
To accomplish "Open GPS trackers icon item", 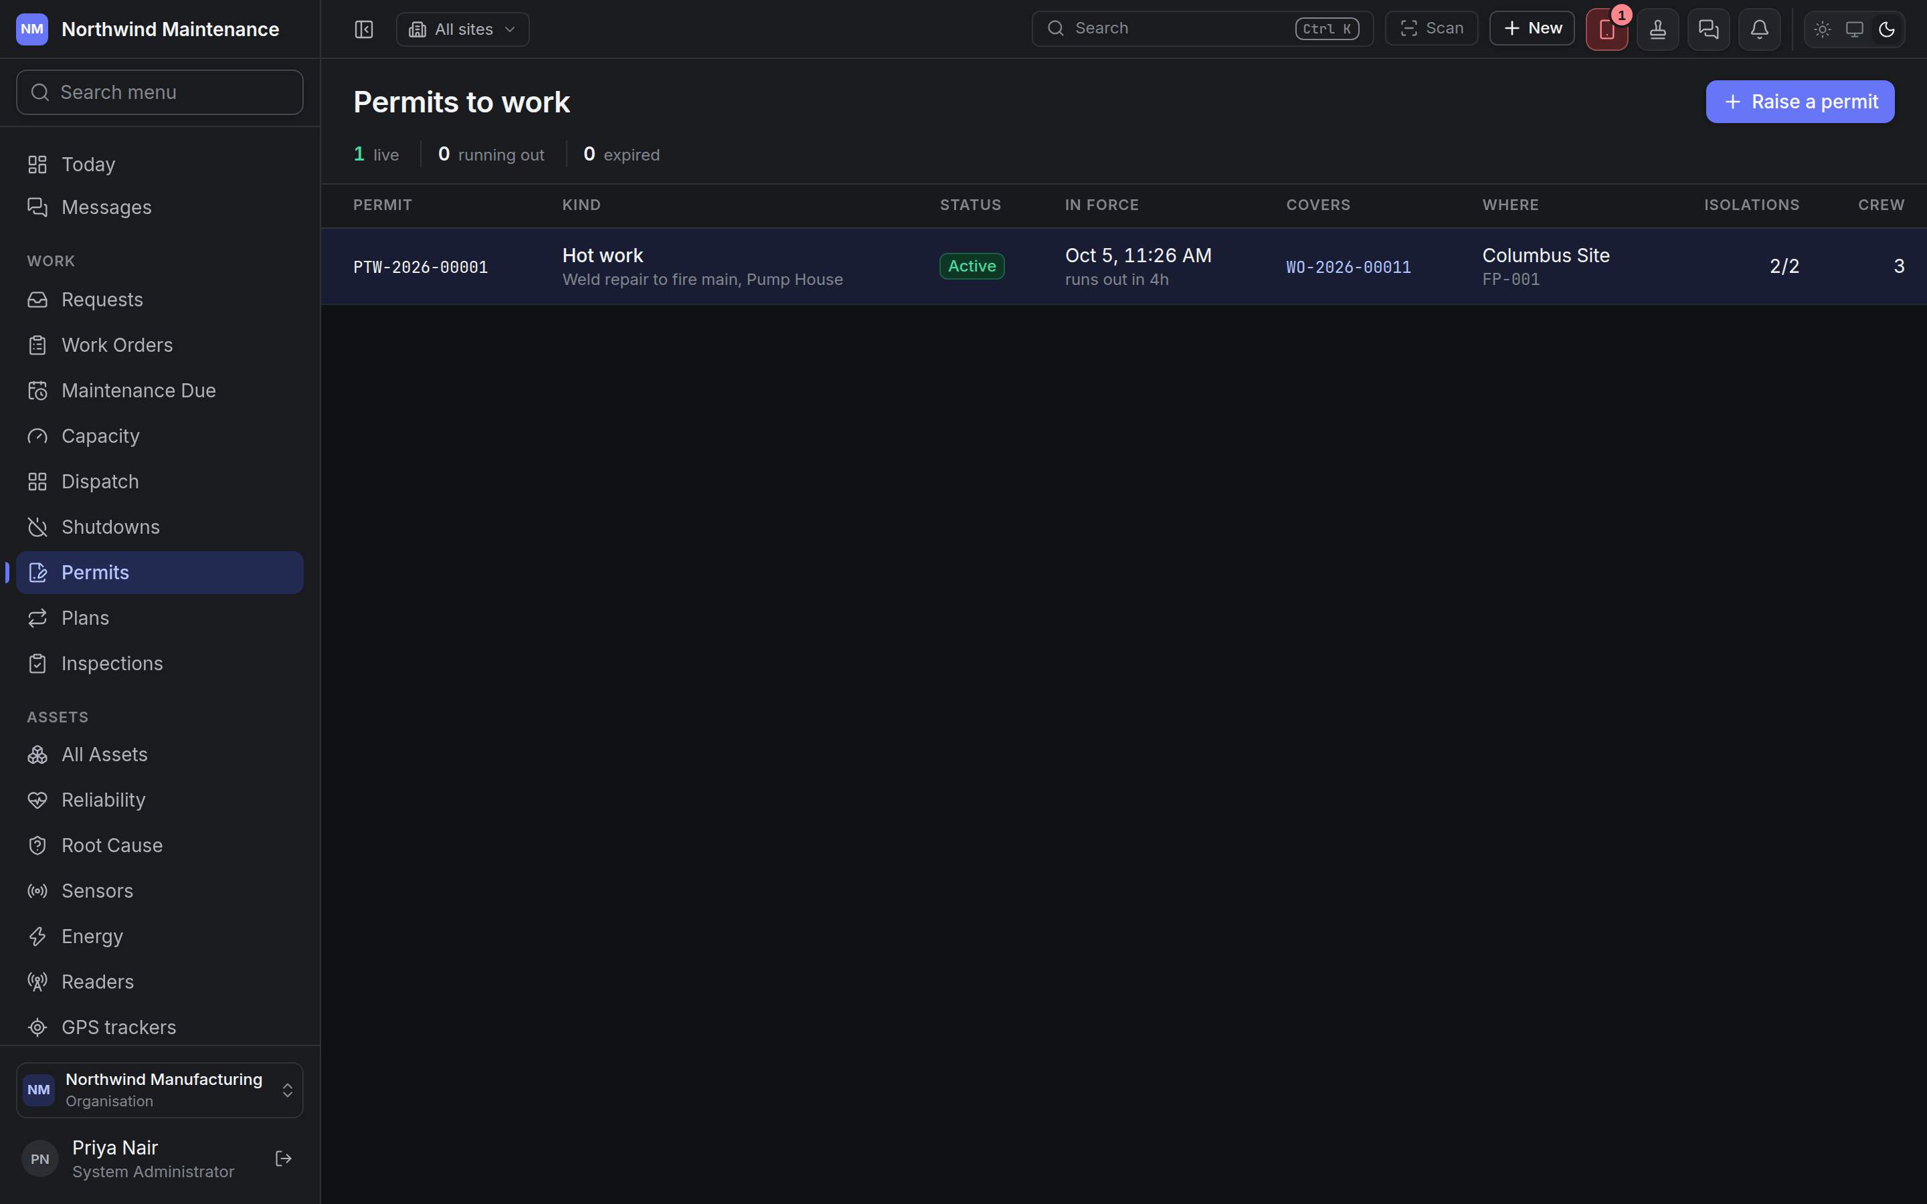I will pyautogui.click(x=160, y=1027).
